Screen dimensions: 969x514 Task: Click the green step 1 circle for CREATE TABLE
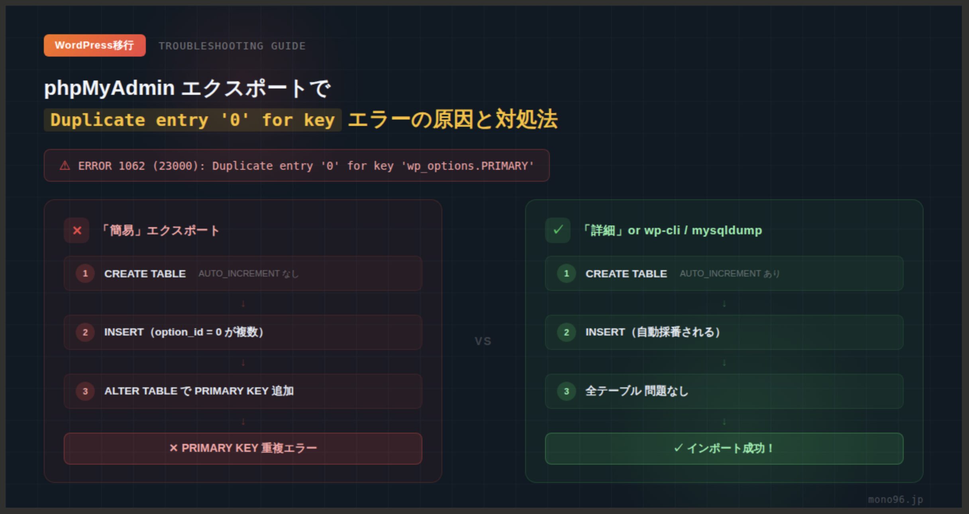click(x=566, y=274)
